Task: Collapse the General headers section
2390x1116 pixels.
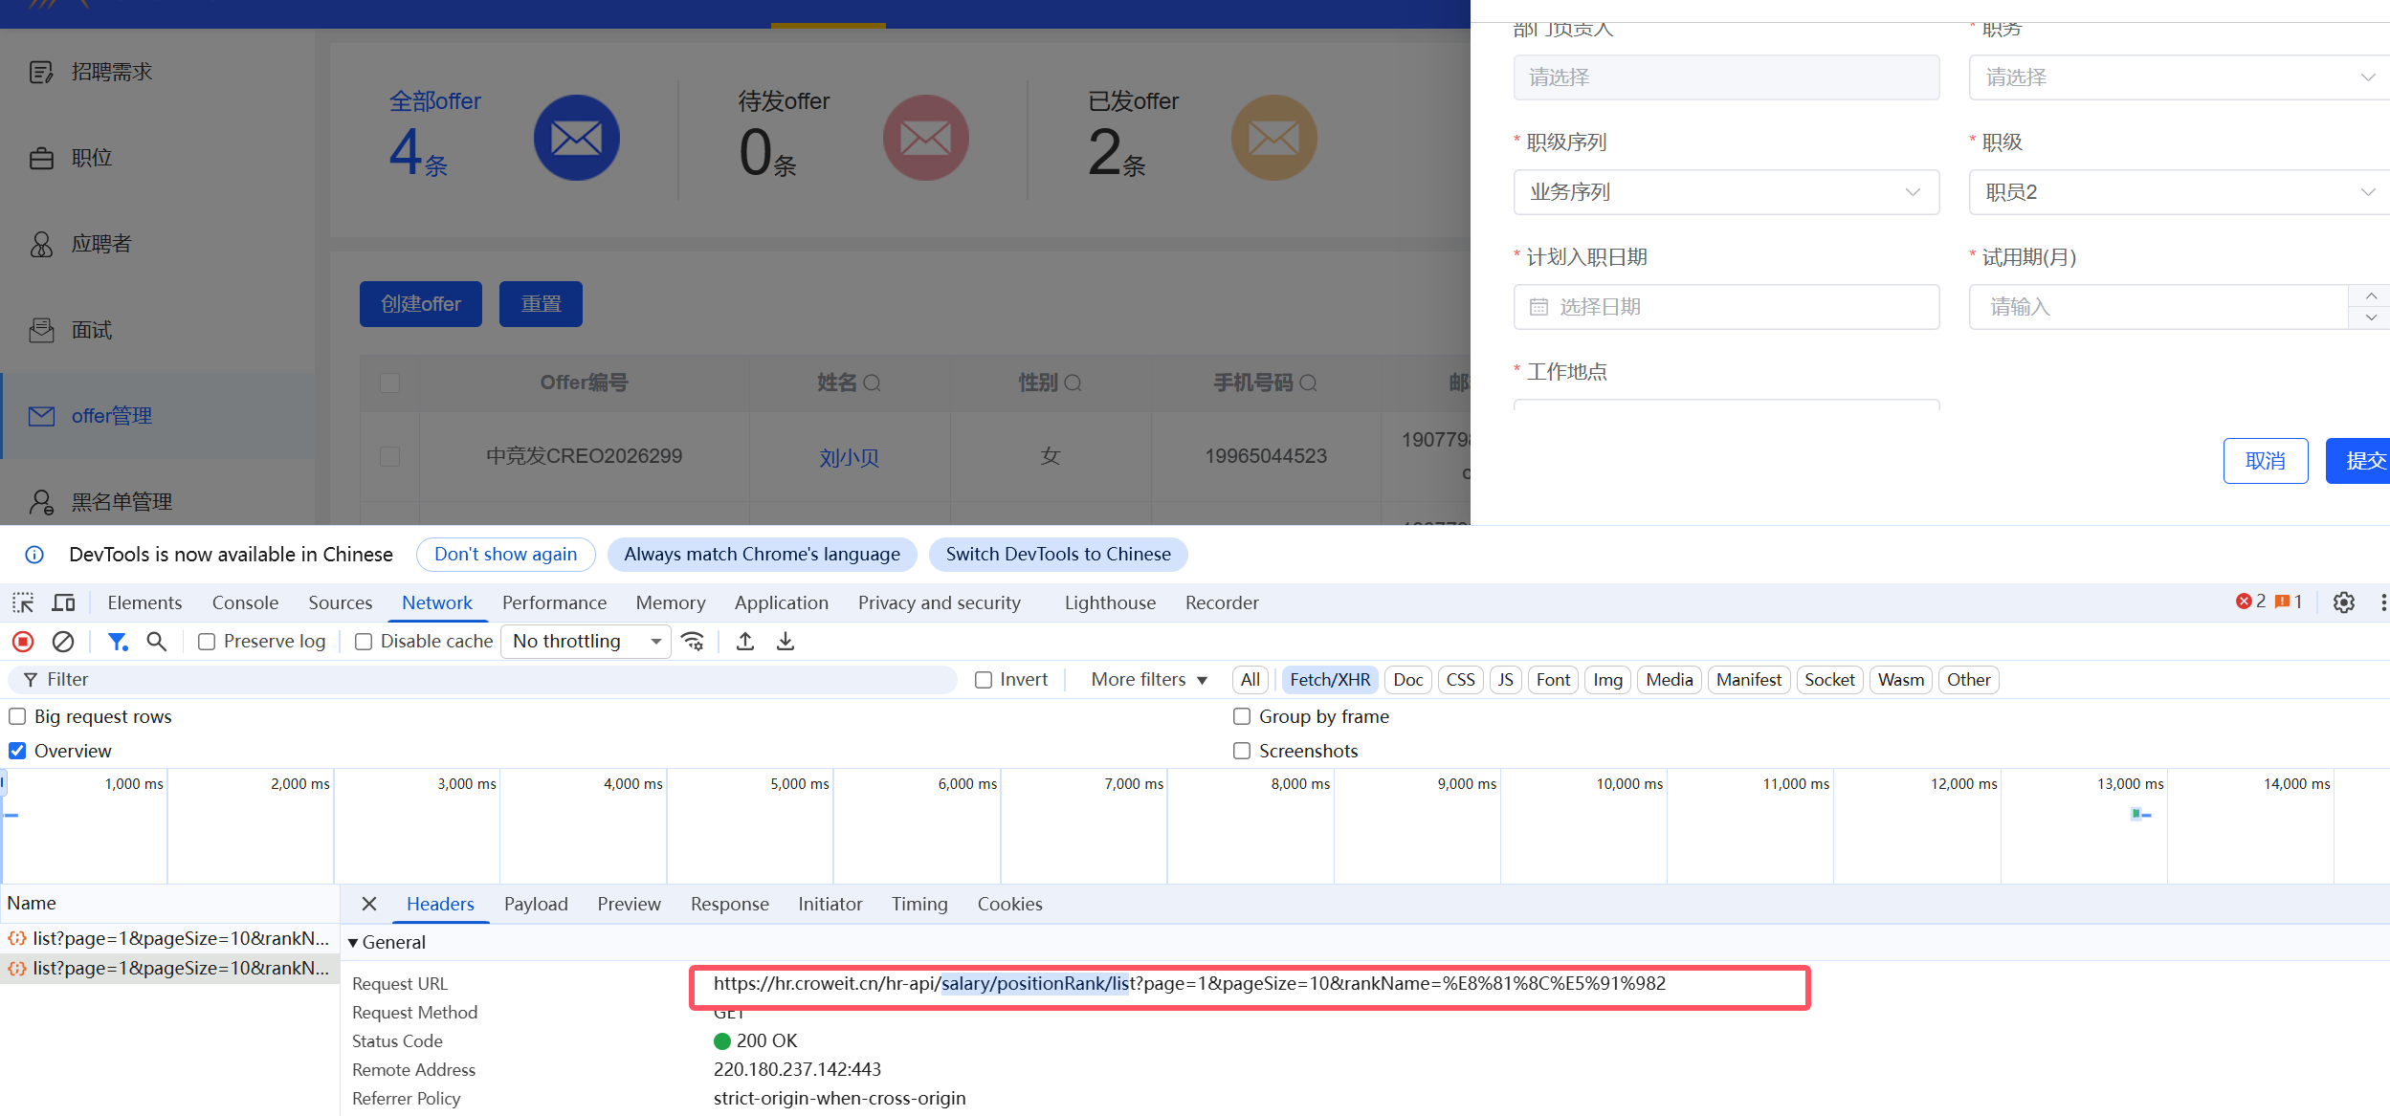Action: (x=353, y=943)
